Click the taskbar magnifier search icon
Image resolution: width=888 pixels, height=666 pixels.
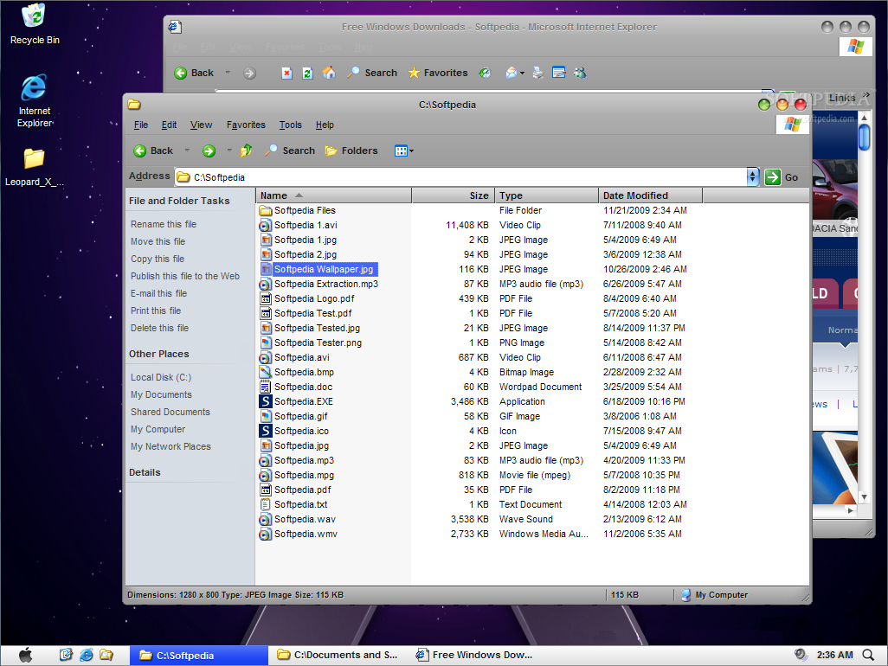(867, 656)
